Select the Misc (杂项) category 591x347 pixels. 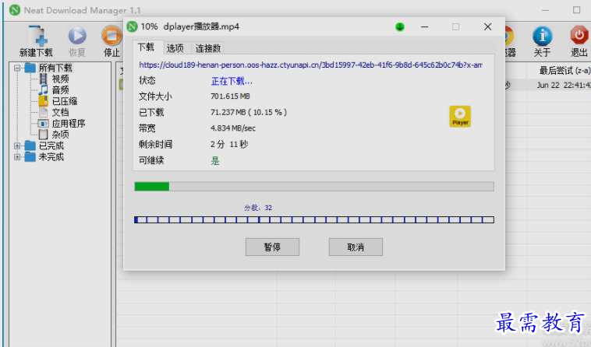[60, 135]
